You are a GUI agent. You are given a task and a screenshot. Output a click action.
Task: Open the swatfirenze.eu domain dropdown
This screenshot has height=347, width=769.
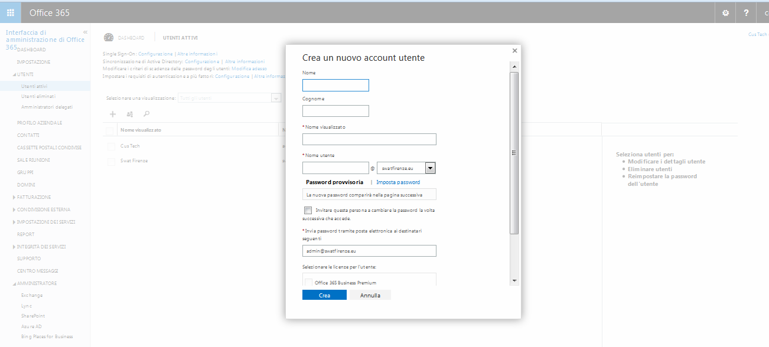click(431, 168)
